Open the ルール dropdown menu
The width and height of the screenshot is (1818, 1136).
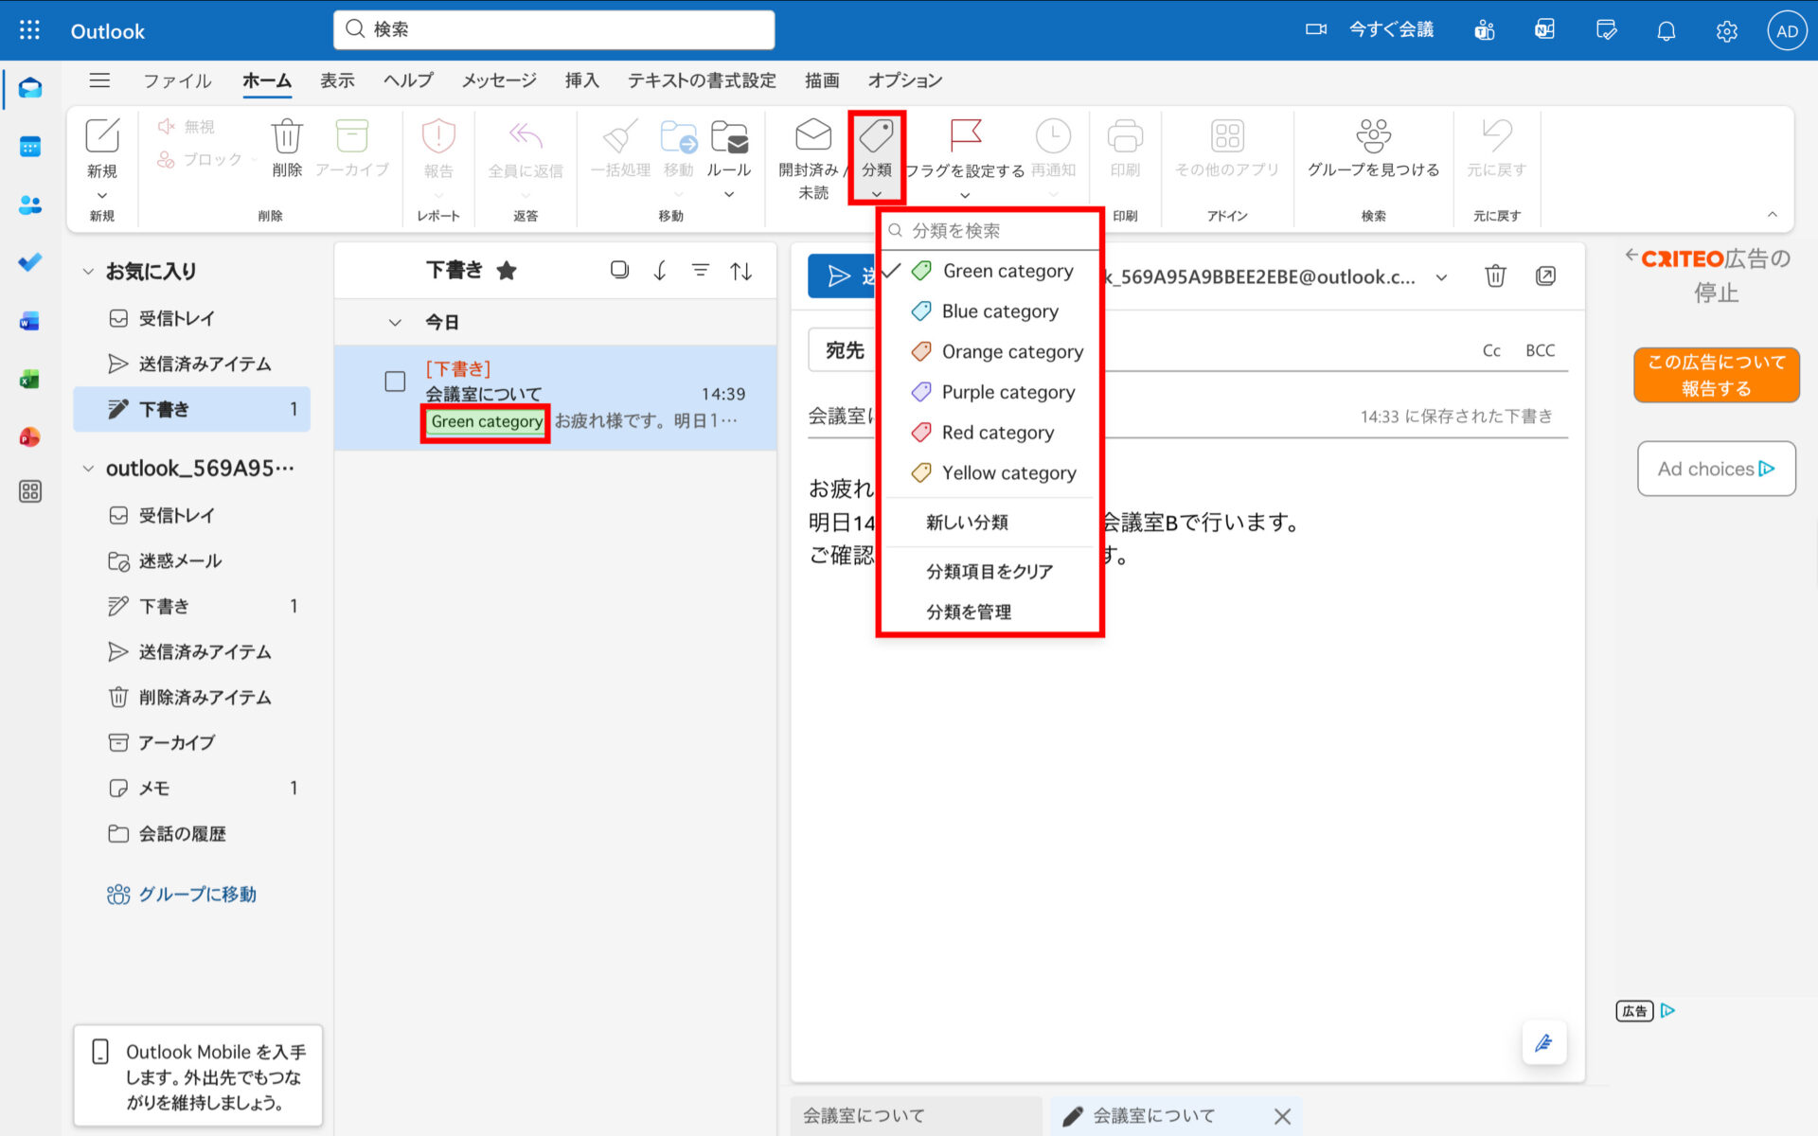coord(728,194)
